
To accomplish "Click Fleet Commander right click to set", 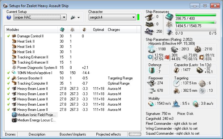I will [x=171, y=124].
